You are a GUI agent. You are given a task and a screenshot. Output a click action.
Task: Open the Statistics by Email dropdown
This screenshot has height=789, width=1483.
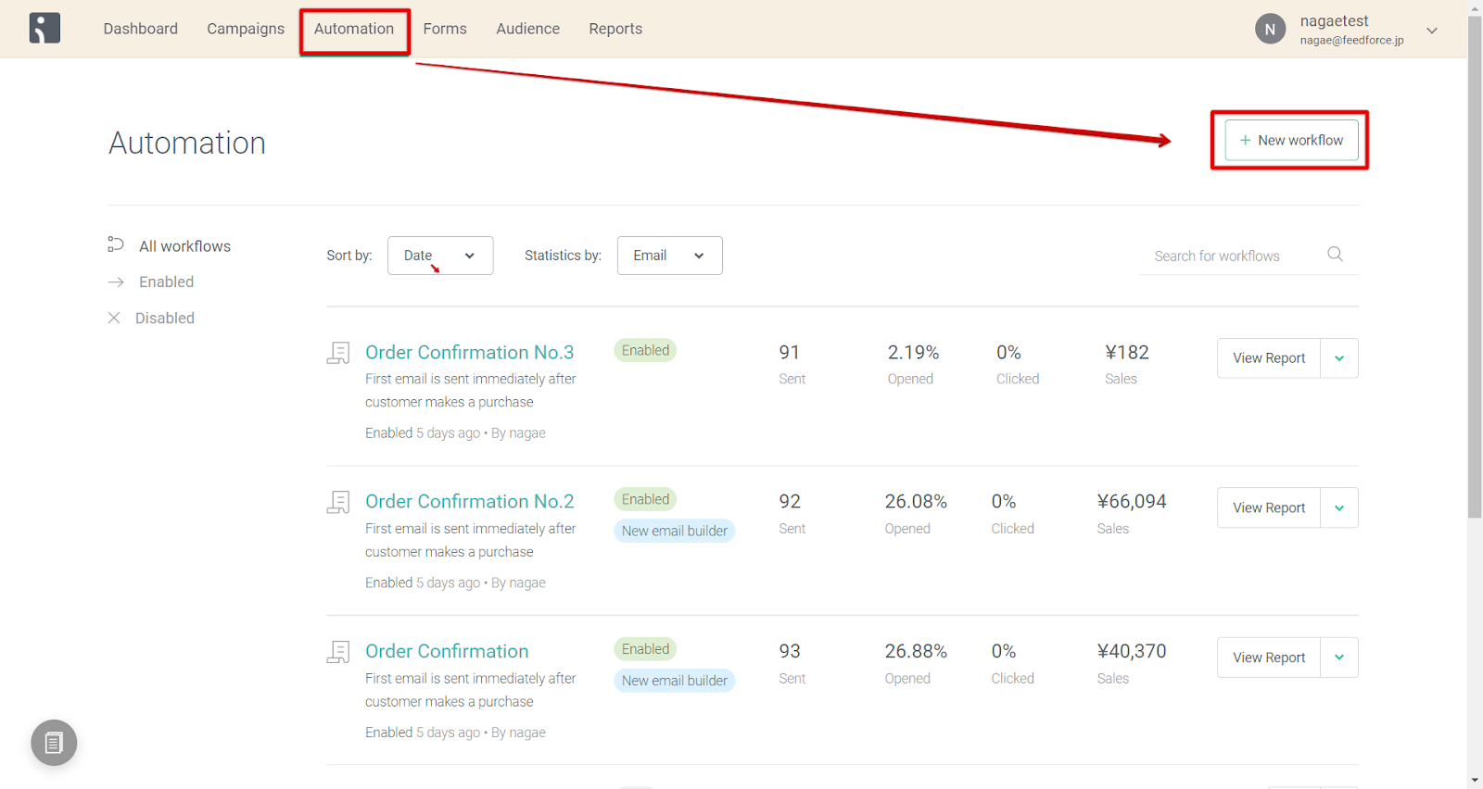[x=669, y=256]
